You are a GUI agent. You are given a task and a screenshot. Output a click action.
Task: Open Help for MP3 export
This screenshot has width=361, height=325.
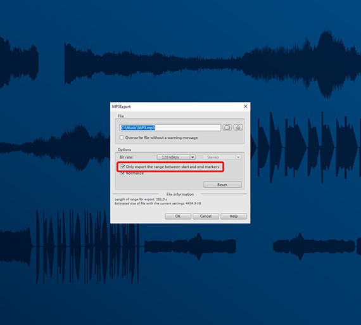(x=234, y=216)
